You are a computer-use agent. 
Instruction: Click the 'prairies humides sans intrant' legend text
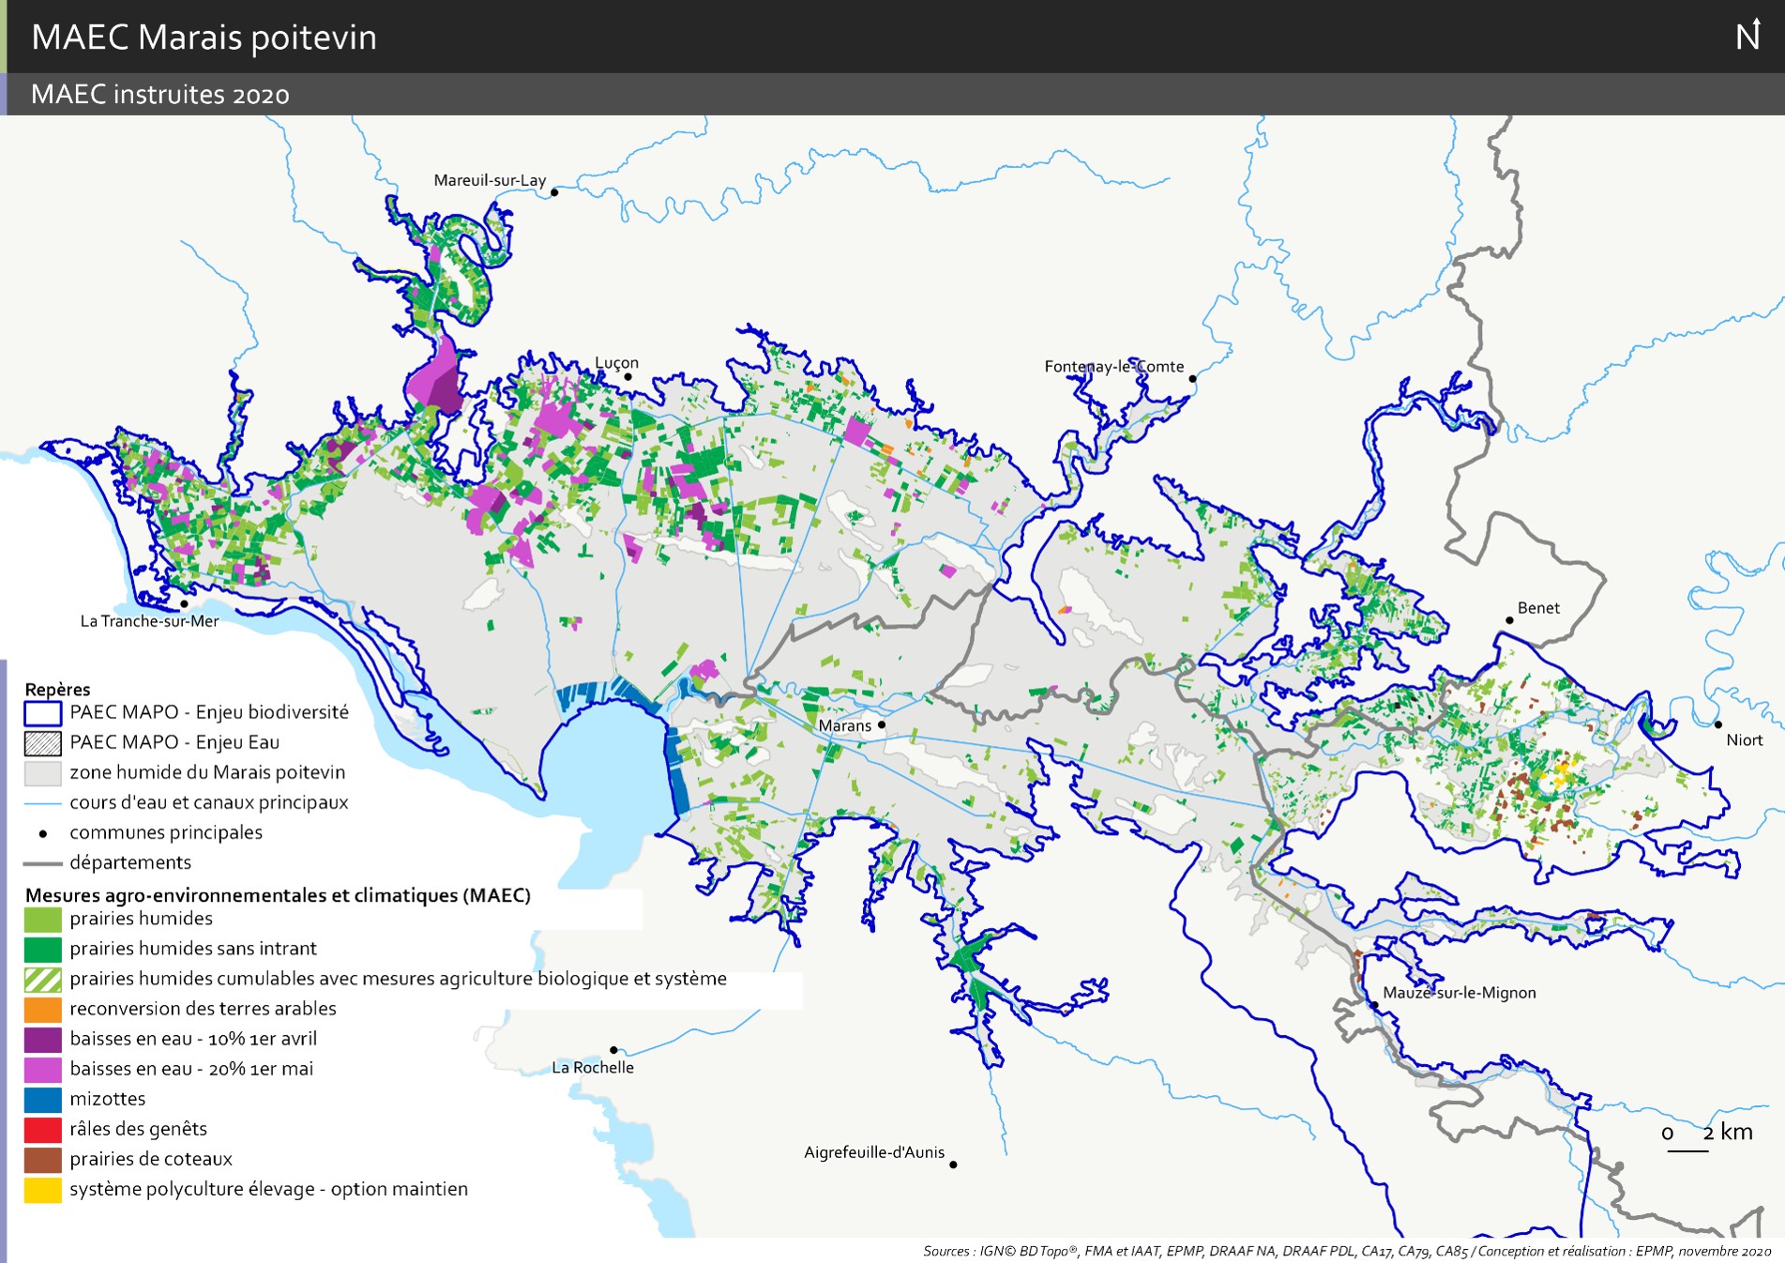click(193, 949)
